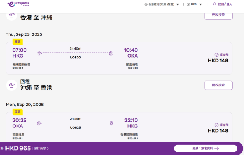Click destination pin icon on UO820 route
Image resolution: width=244 pixels, height=155 pixels.
tap(111, 53)
